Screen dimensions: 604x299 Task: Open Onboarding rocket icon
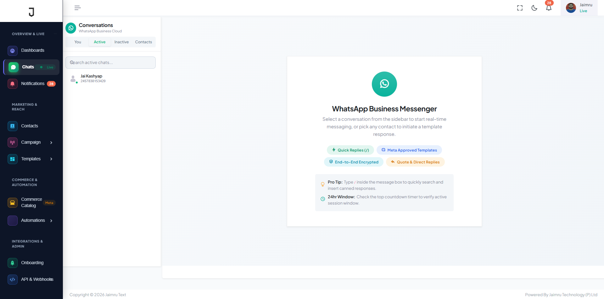[12, 263]
